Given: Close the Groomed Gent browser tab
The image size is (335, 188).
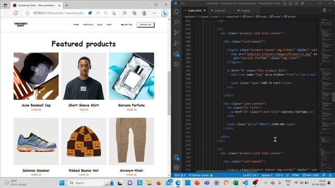Looking at the screenshot, I should [x=59, y=5].
